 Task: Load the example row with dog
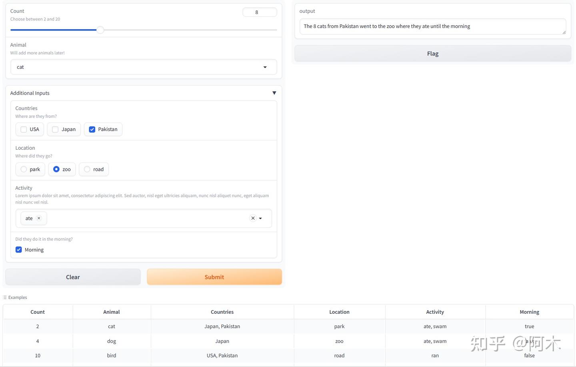[x=112, y=341]
